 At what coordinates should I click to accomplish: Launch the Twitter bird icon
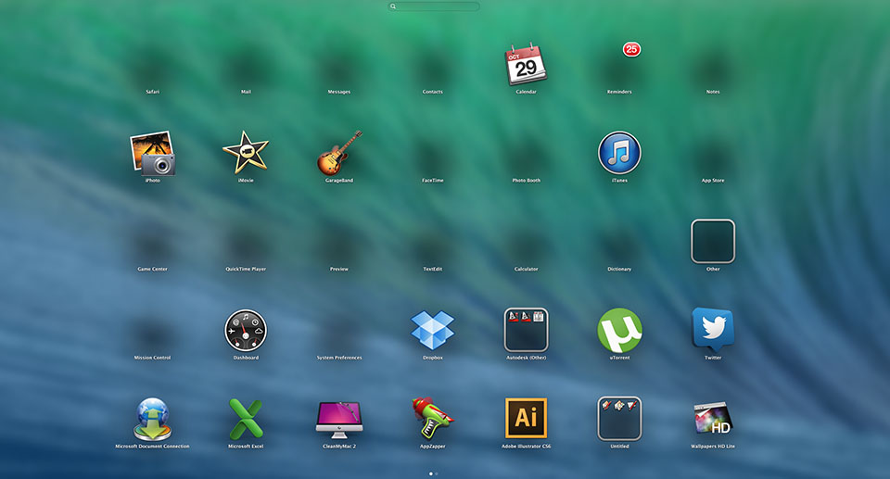(713, 329)
